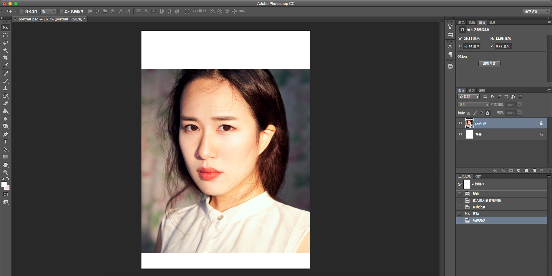552x276 pixels.
Task: Add a layer style with fx
Action: click(x=503, y=170)
